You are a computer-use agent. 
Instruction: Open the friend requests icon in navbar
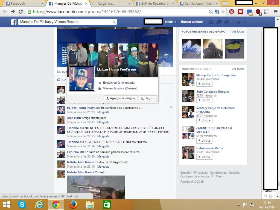coord(211,22)
